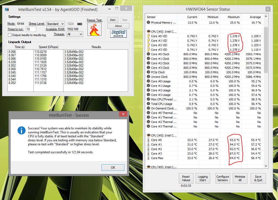
Task: Click the Time (s) column header
Action: (x=20, y=47)
